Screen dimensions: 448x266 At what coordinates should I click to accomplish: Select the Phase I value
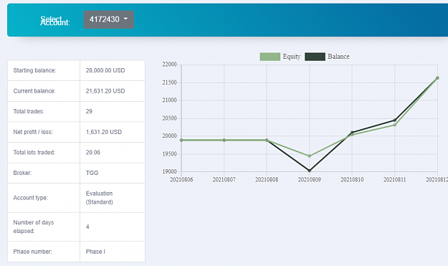(x=95, y=252)
